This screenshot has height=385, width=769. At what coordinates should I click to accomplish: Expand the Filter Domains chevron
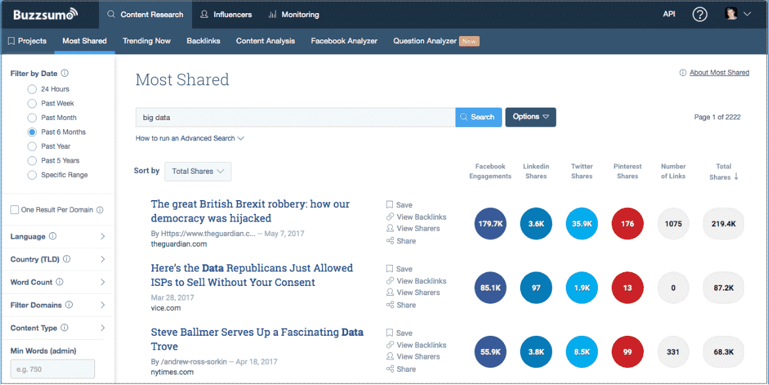(x=102, y=305)
